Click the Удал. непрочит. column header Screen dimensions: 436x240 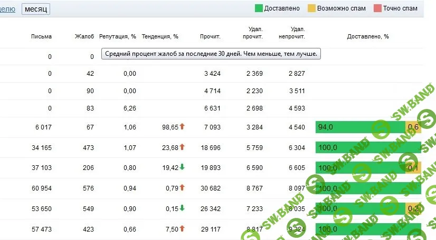tap(292, 33)
